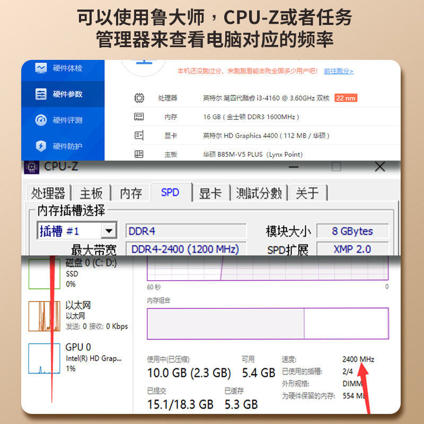Select 硬件参数 sidebar item
424x424 pixels.
(x=63, y=94)
